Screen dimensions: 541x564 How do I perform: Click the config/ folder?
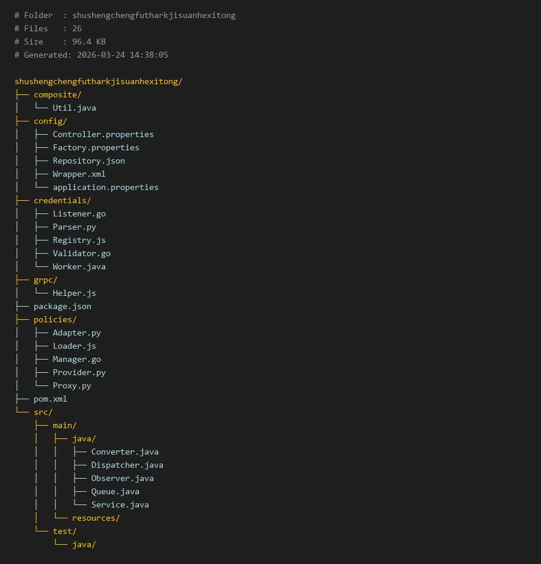click(x=50, y=121)
